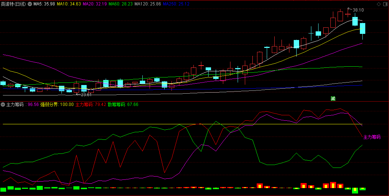389x196 pixels.
Task: Click the magenta 96.56 indicator value
Action: [33, 104]
